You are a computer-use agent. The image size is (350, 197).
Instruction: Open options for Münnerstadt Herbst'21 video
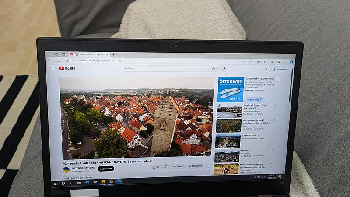274,120
